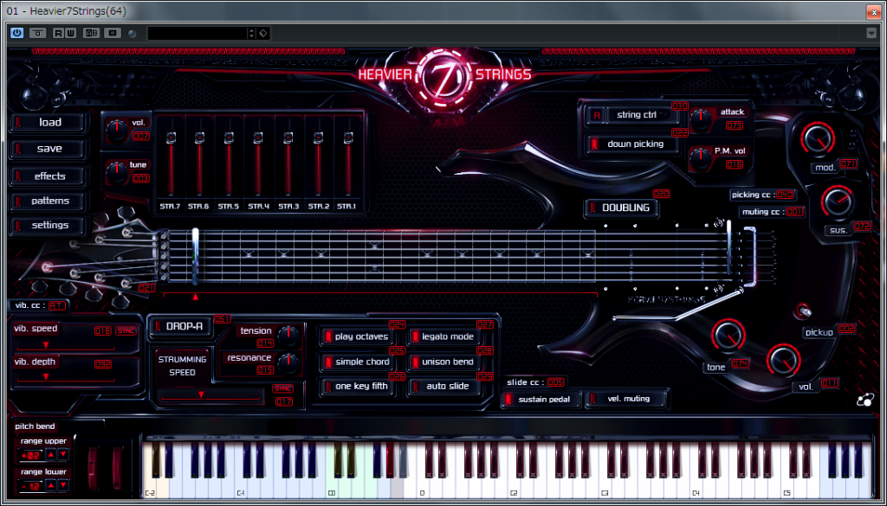This screenshot has width=887, height=506.
Task: Click the load button
Action: 49,122
